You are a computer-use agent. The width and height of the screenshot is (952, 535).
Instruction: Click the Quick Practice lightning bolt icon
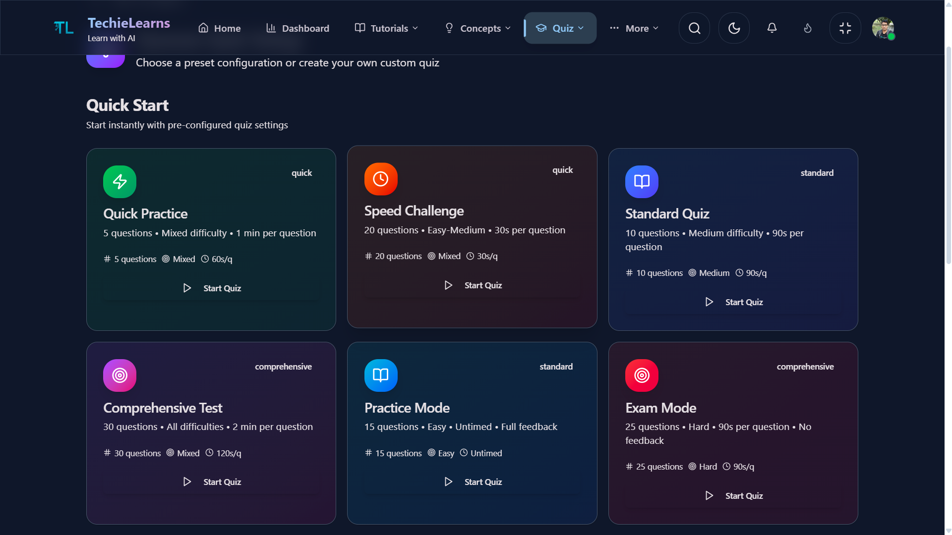click(x=119, y=182)
